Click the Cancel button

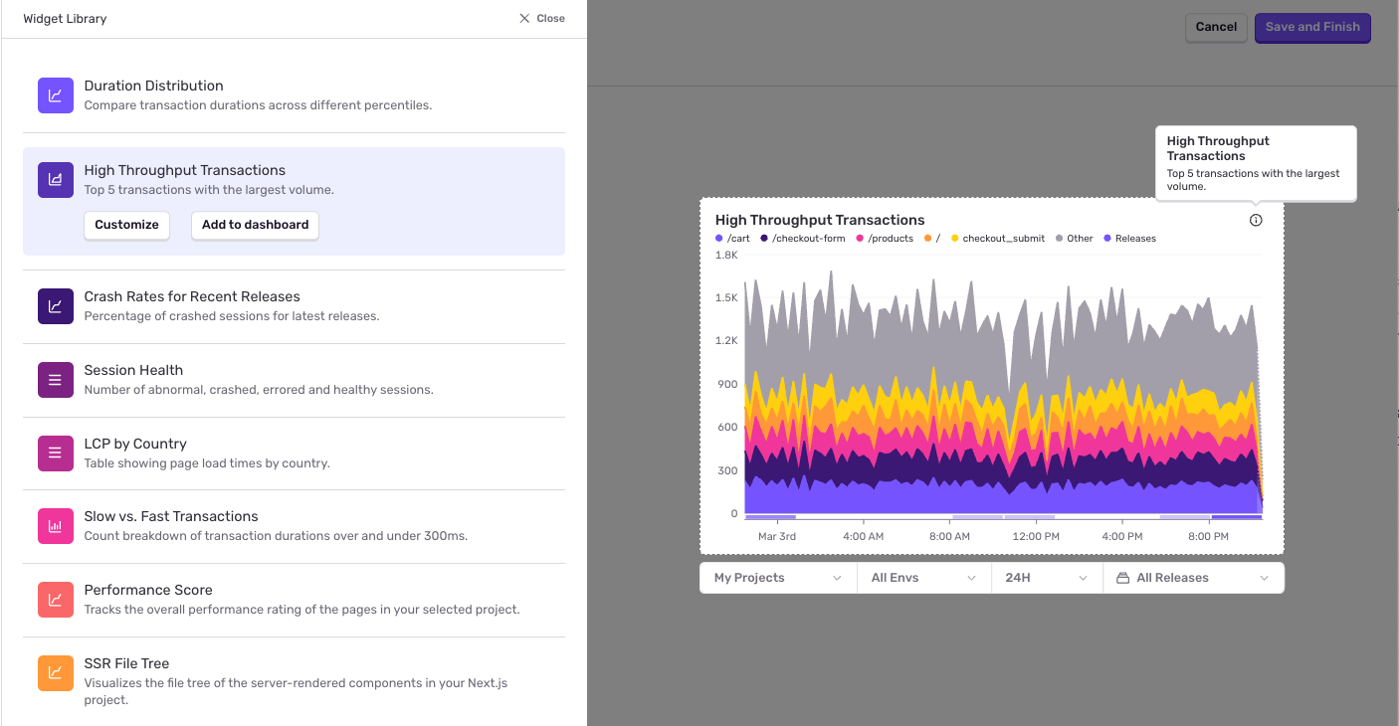(1216, 27)
